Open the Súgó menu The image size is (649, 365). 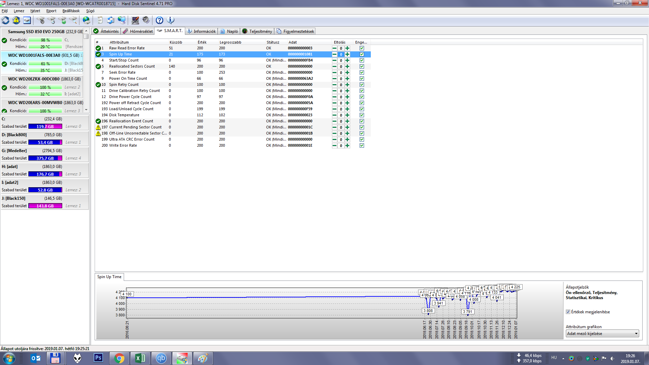pyautogui.click(x=90, y=11)
